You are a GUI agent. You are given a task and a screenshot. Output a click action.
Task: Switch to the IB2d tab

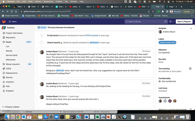tap(144, 7)
